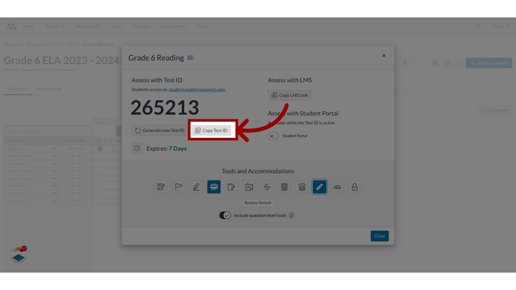
Task: Select the strikethrough tool icon
Action: (x=267, y=187)
